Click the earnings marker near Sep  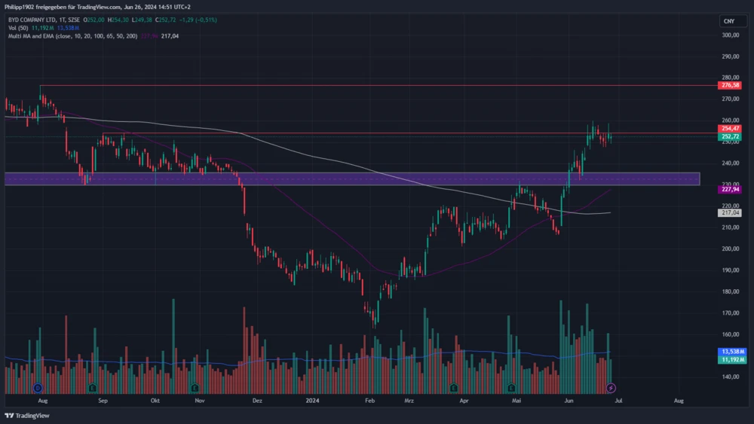(x=92, y=388)
